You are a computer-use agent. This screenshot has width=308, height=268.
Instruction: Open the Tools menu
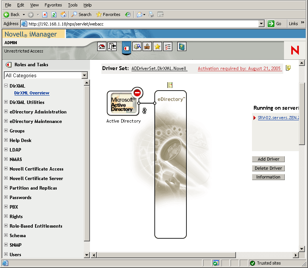click(72, 5)
